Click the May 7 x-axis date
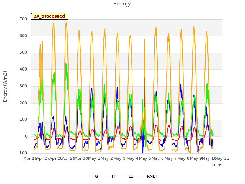Screen dimensions: 245x184 171,158
